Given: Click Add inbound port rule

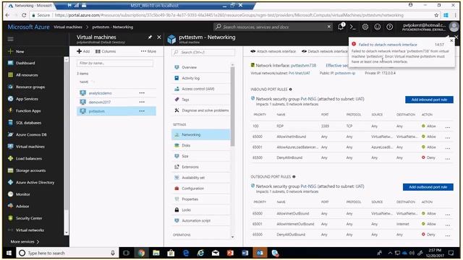Looking at the screenshot, I should click(x=429, y=100).
